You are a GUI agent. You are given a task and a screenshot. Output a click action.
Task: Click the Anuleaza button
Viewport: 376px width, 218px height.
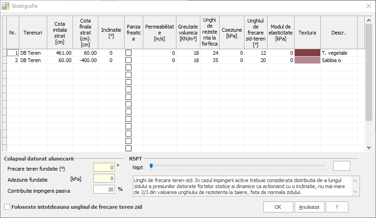click(309, 207)
